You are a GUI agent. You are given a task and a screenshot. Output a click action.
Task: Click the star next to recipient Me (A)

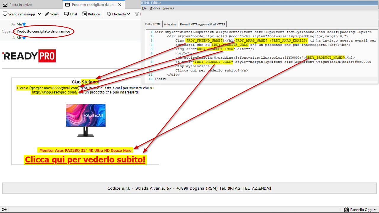[x=24, y=38]
